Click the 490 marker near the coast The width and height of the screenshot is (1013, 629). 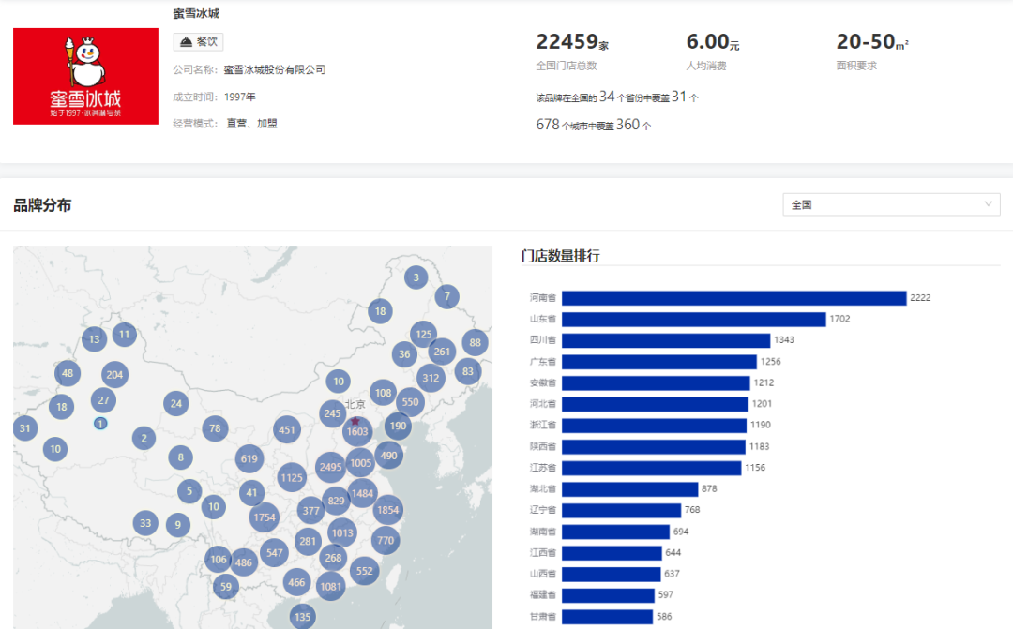[389, 456]
